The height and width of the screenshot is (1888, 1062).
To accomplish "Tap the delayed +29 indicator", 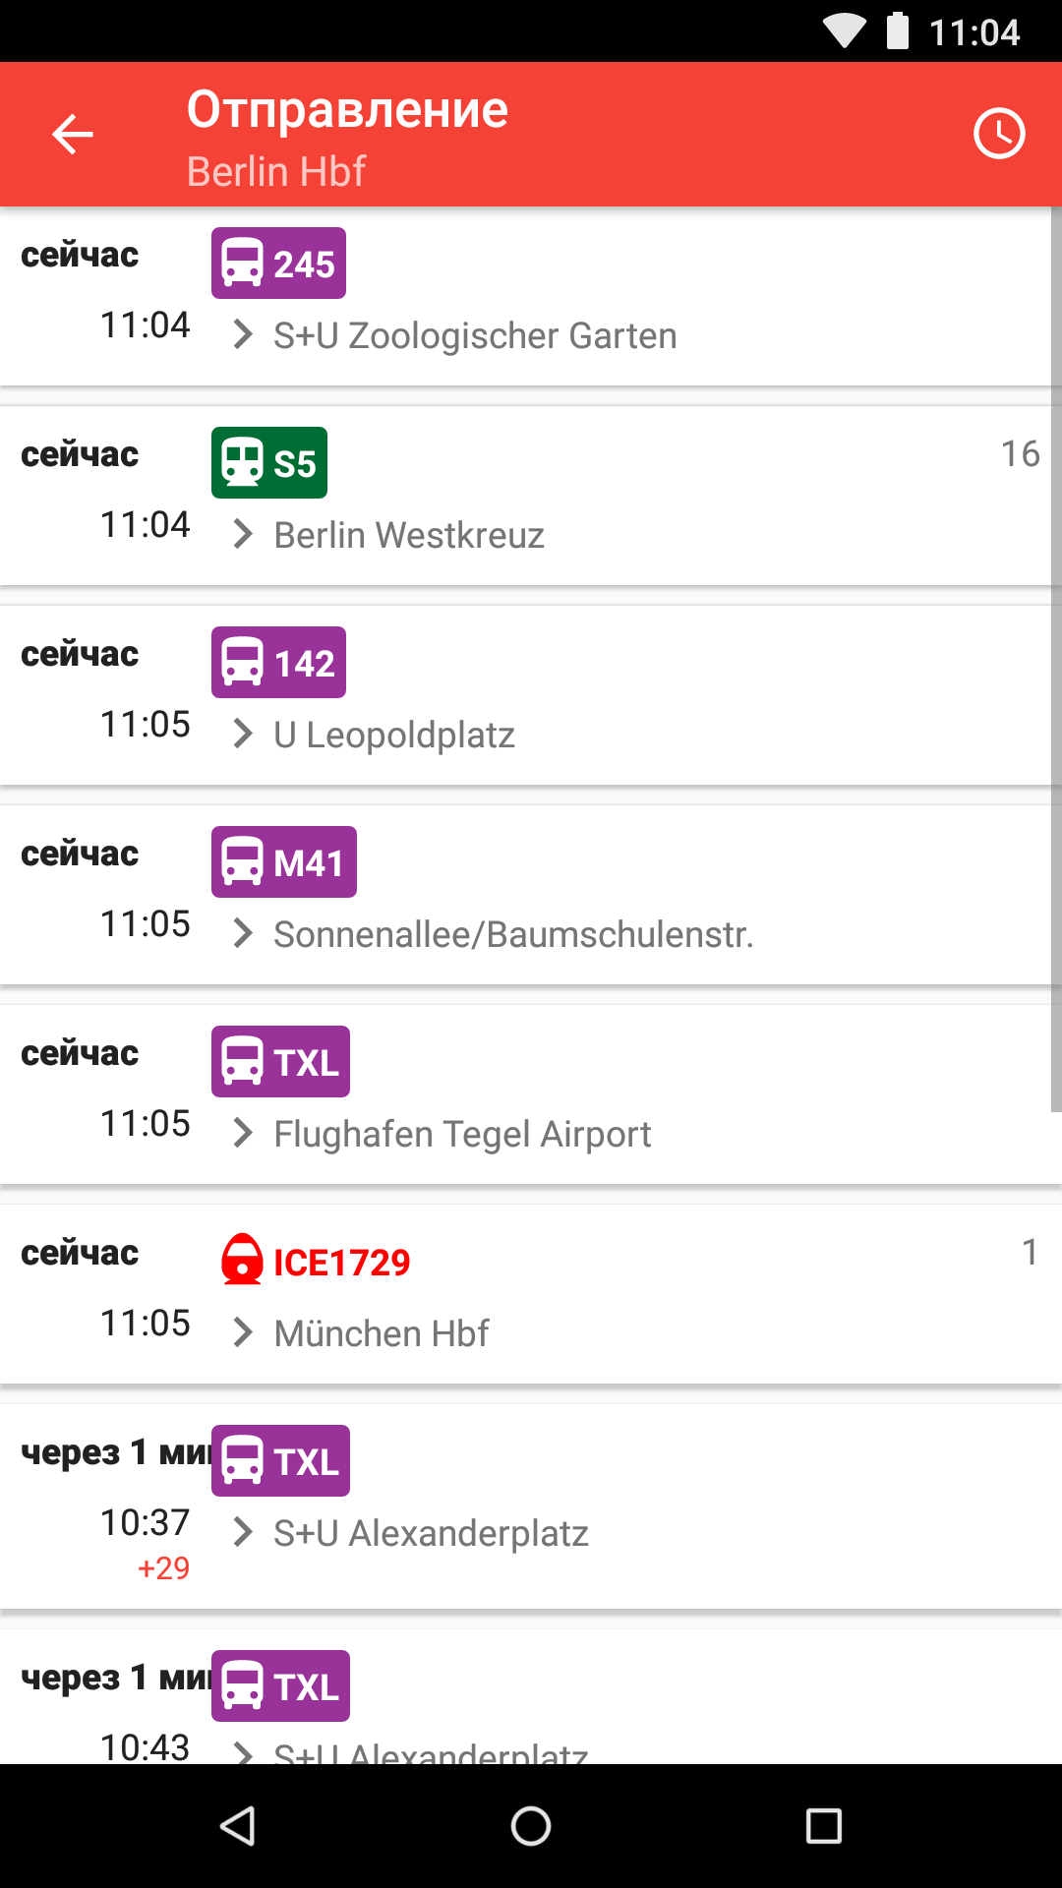I will [x=163, y=1567].
